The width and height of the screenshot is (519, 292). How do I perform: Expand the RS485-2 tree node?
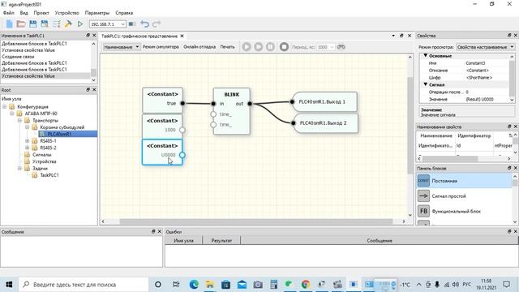click(x=28, y=148)
